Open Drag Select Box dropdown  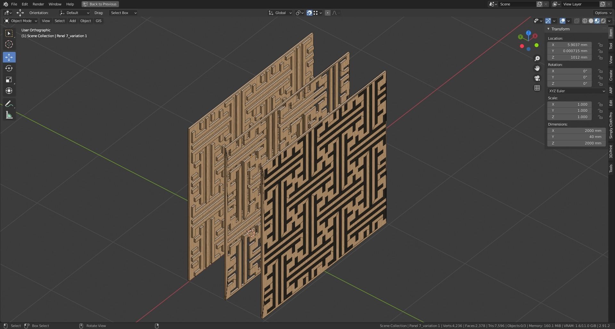pyautogui.click(x=123, y=13)
